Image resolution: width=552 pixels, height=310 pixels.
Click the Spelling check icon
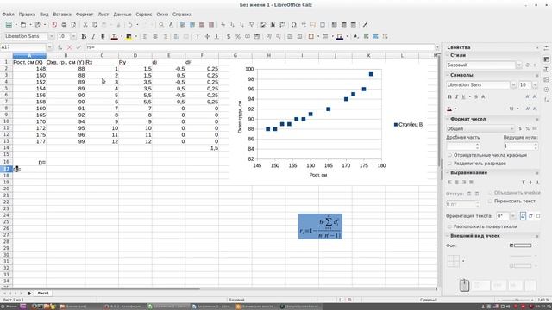pyautogui.click(x=171, y=25)
